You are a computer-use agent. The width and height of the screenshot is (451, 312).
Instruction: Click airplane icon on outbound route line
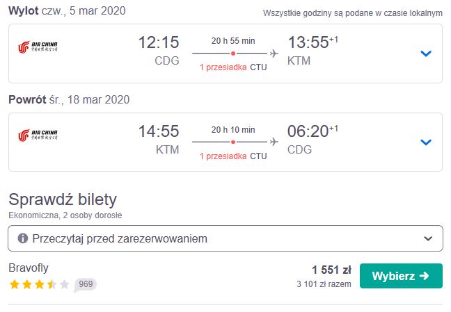point(274,54)
